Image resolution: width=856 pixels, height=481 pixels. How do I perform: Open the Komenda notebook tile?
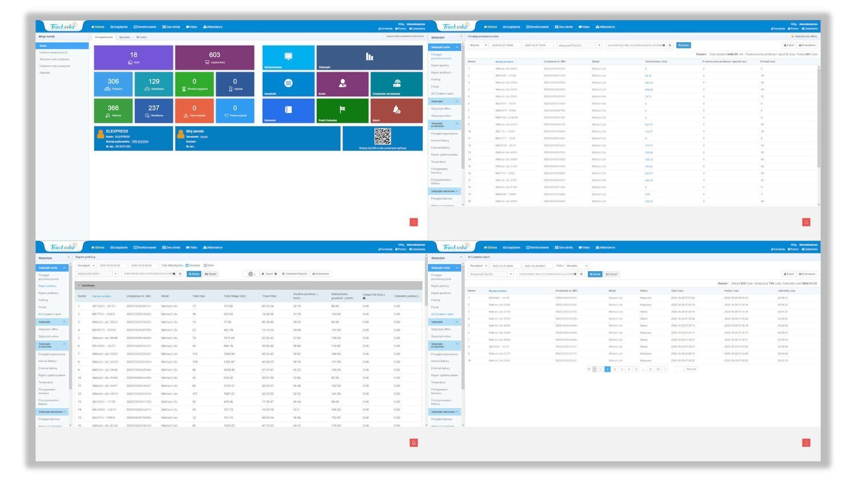288,110
